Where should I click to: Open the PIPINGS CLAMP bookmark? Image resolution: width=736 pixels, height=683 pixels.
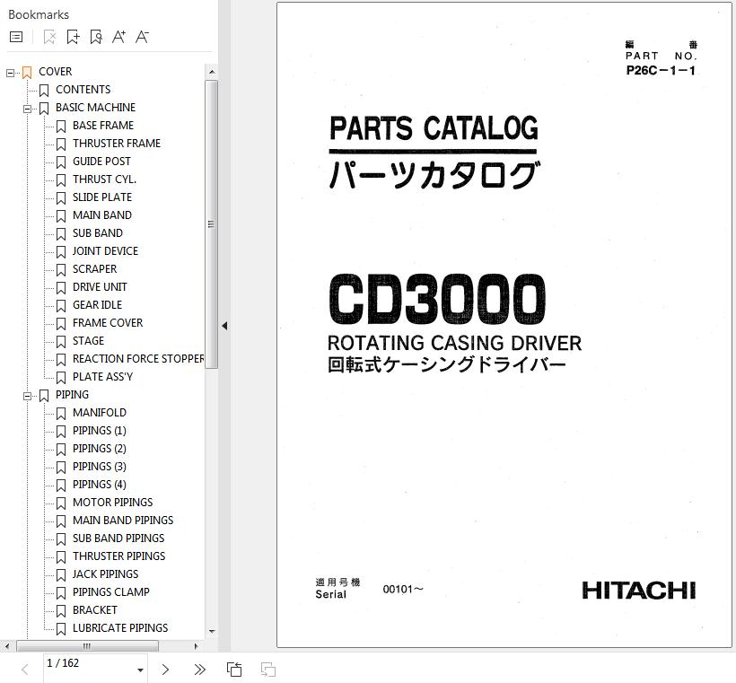110,592
